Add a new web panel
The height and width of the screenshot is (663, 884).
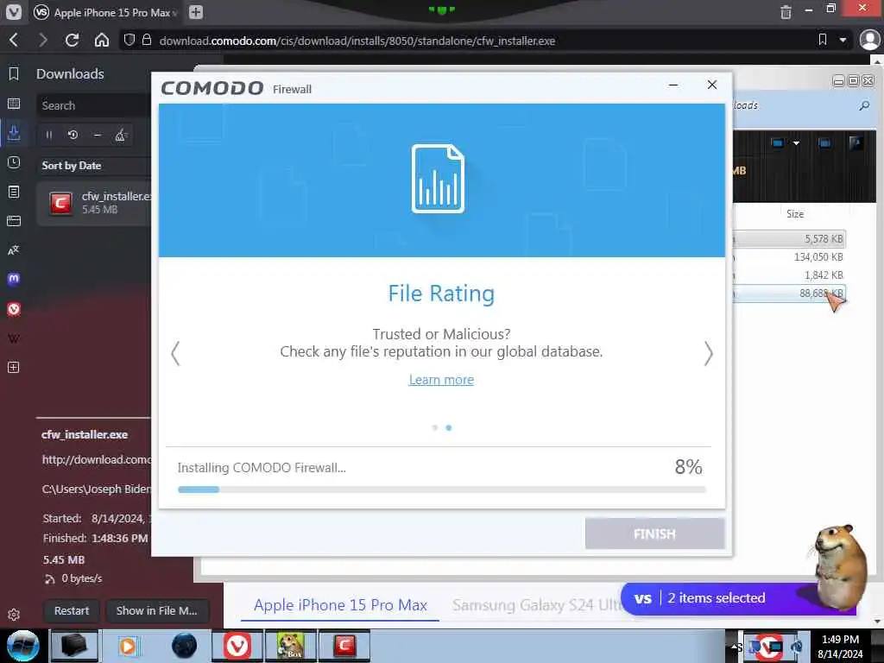14,368
